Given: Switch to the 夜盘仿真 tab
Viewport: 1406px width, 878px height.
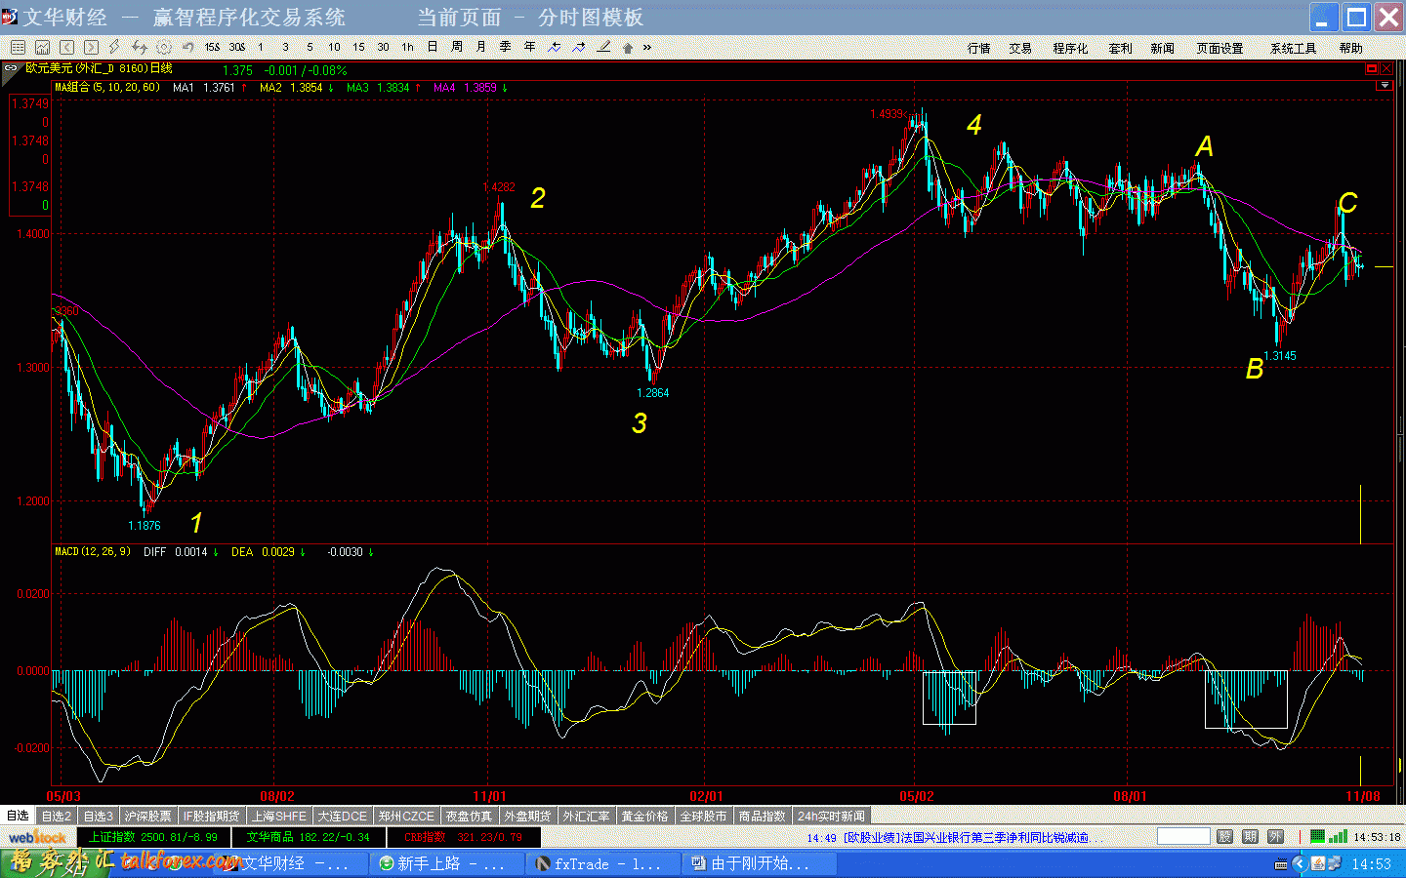Looking at the screenshot, I should coord(470,816).
